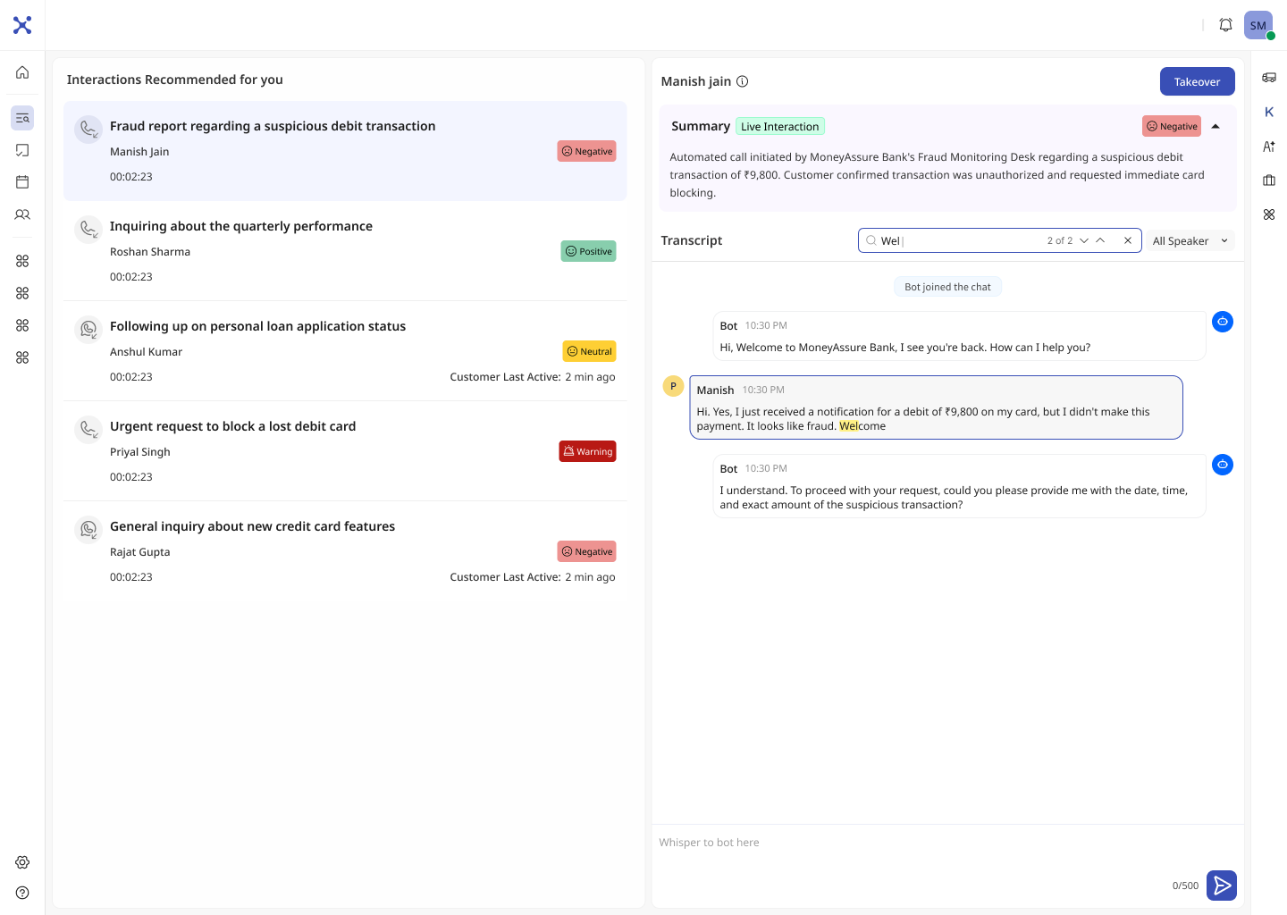The height and width of the screenshot is (915, 1287).
Task: Open the contacts people sidebar icon
Action: [22, 214]
